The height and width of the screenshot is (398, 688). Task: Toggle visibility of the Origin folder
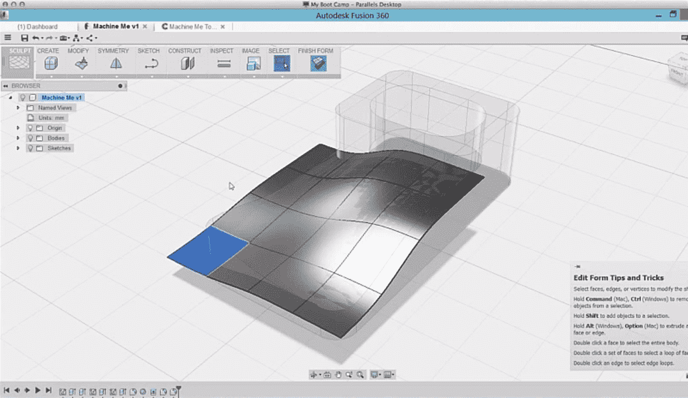coord(29,128)
